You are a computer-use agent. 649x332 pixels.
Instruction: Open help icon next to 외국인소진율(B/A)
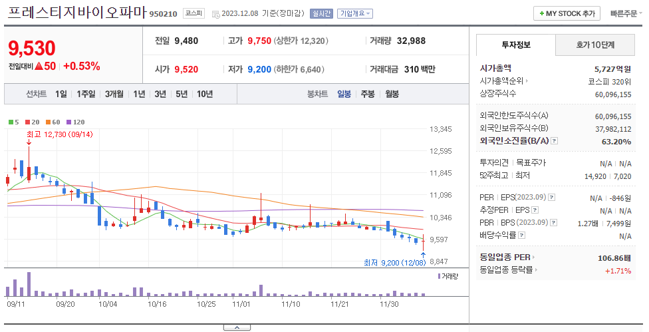555,141
